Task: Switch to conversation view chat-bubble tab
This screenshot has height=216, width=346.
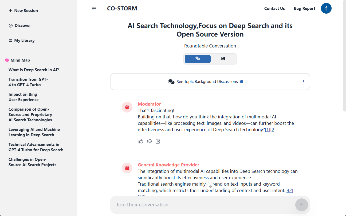Action: [x=198, y=59]
